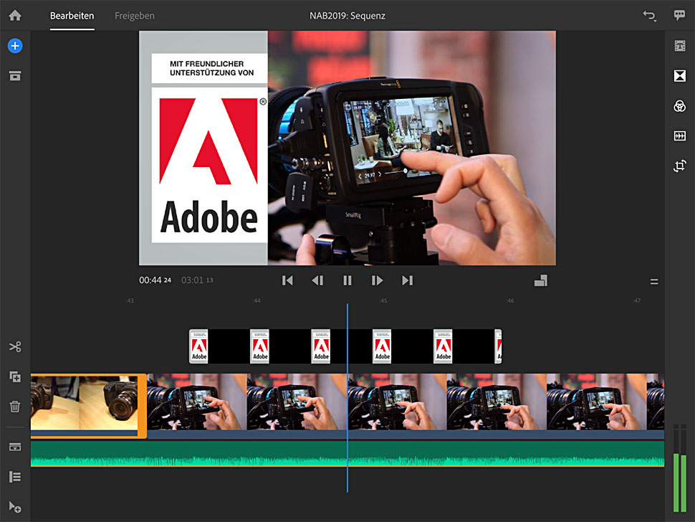Viewport: 695px width, 522px height.
Task: Split the clip with the scissors tool
Action: tap(15, 346)
